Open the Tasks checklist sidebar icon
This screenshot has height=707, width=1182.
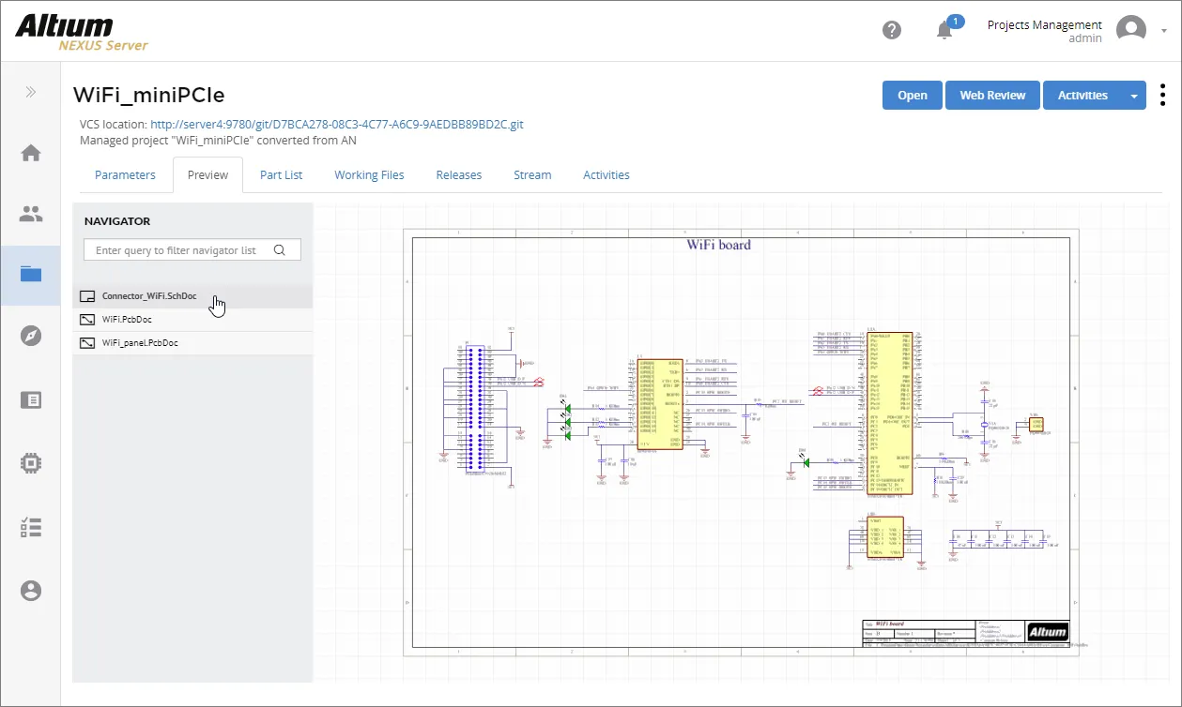tap(31, 527)
